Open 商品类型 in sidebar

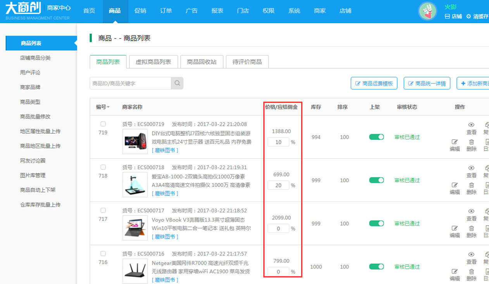[30, 102]
